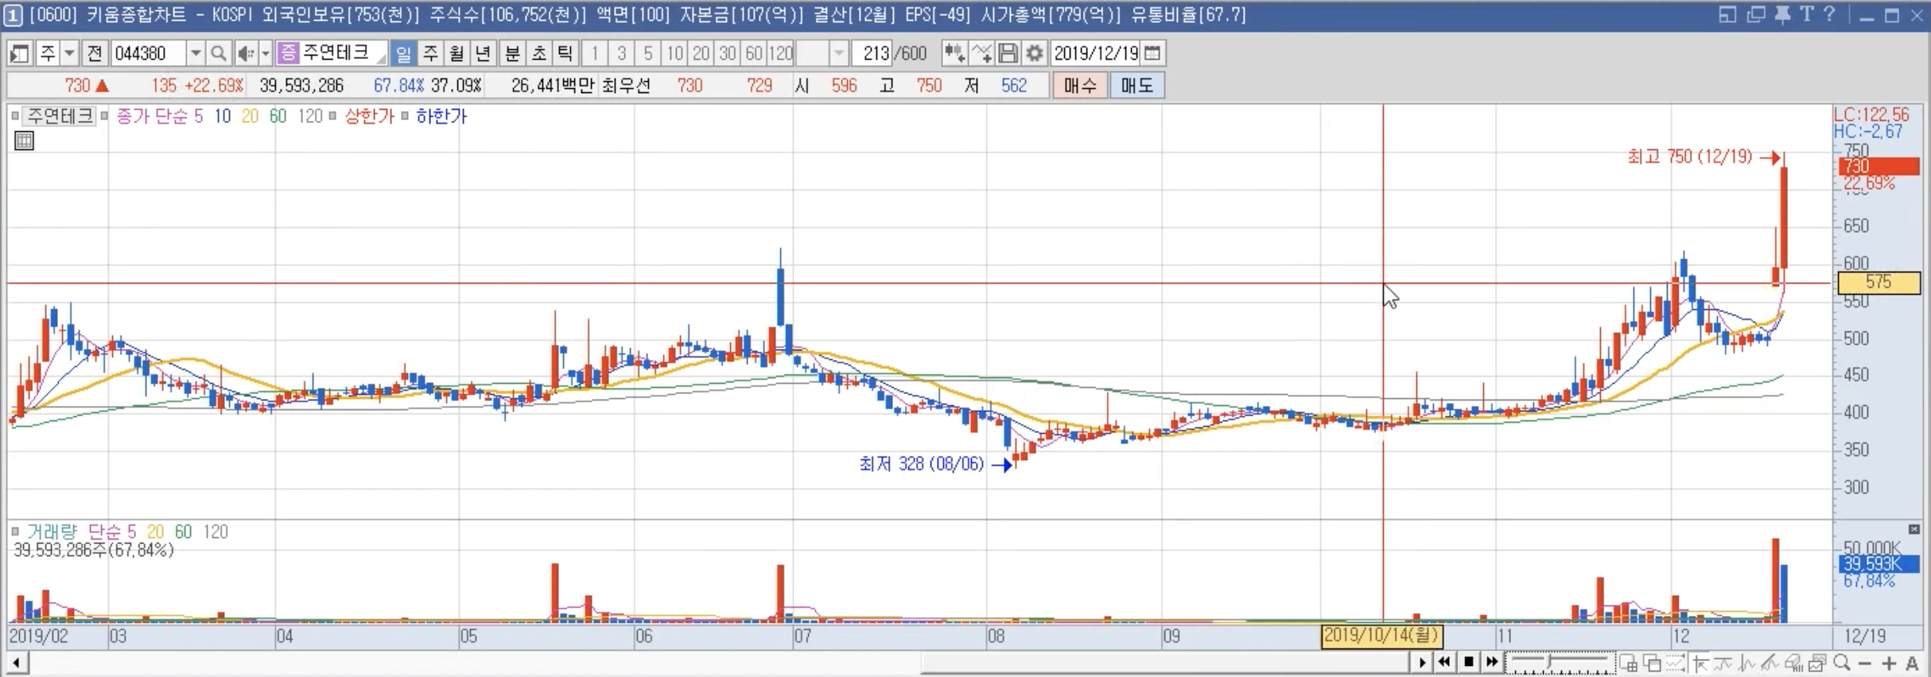1931x677 pixels.
Task: Click 상한가 legend label
Action: (369, 116)
